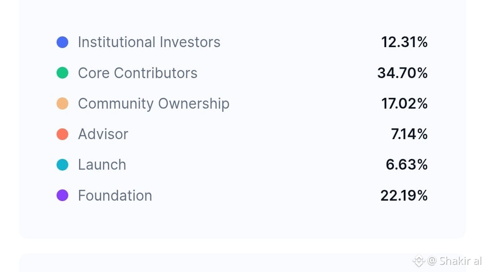Viewport: 485px width, 272px height.
Task: Select the Core Contributors label
Action: (x=137, y=73)
